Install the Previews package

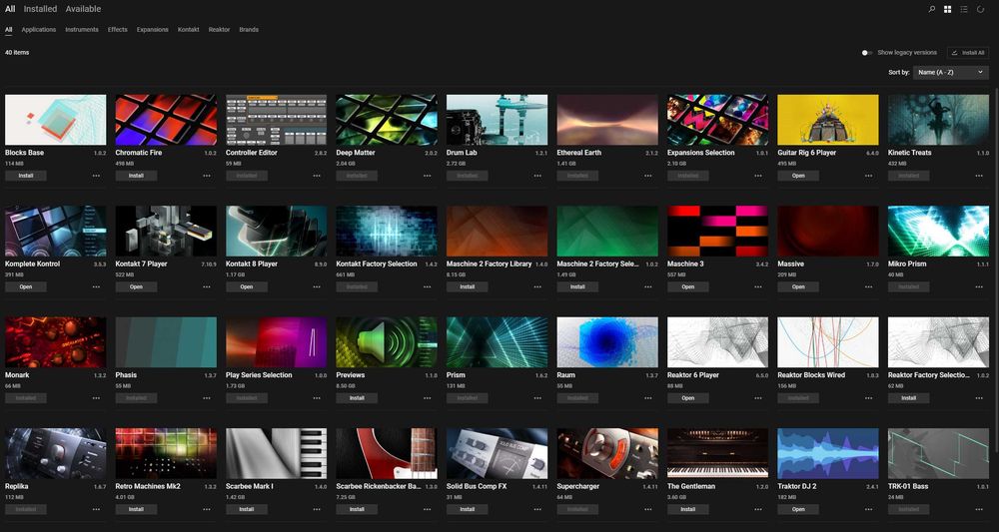click(x=357, y=398)
